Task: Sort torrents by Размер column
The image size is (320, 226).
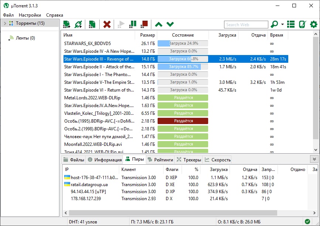Action: (146, 35)
